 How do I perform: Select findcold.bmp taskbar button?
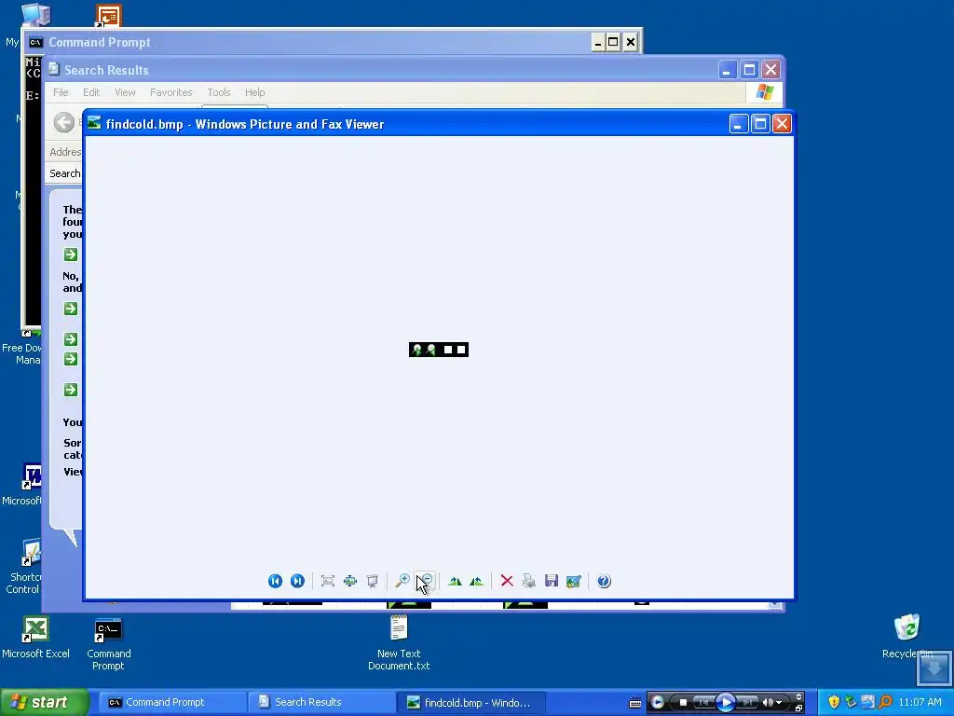[x=470, y=702]
